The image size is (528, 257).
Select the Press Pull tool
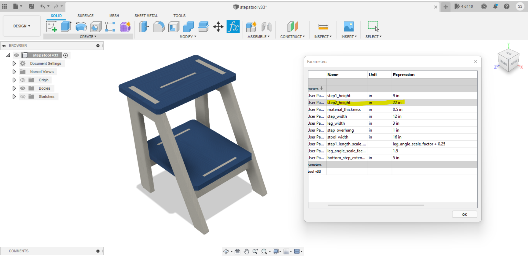144,26
